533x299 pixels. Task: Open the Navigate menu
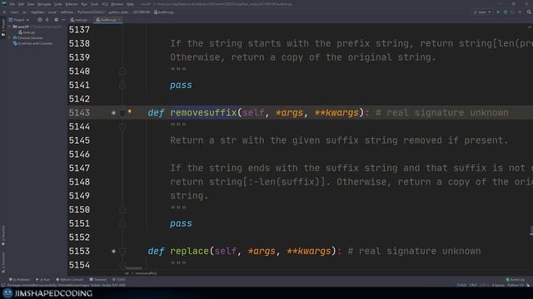pos(44,4)
